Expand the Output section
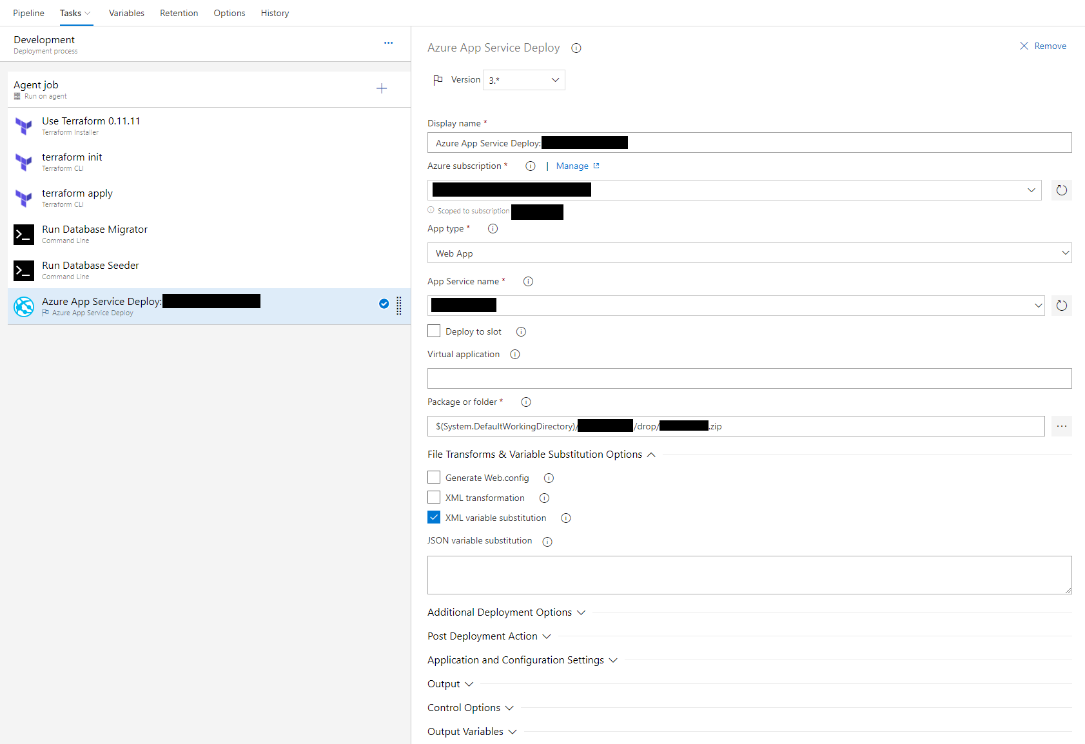This screenshot has width=1085, height=744. tap(451, 684)
